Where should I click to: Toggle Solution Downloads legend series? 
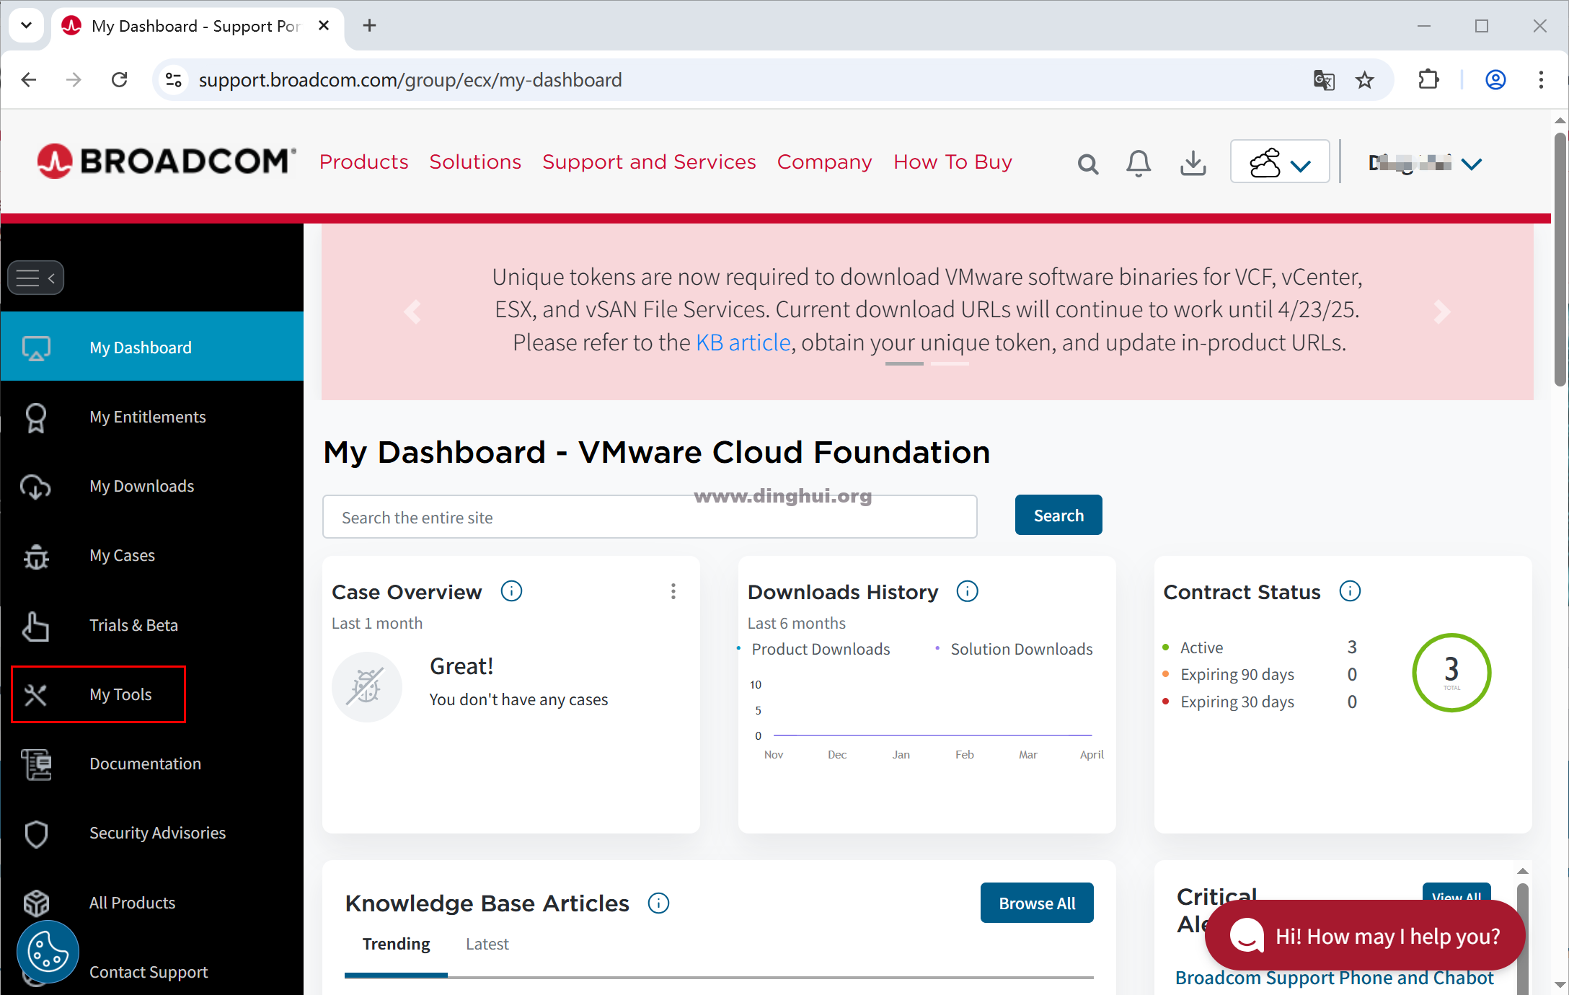point(1013,649)
